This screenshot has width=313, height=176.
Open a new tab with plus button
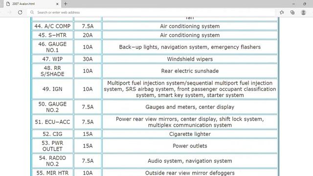point(66,4)
